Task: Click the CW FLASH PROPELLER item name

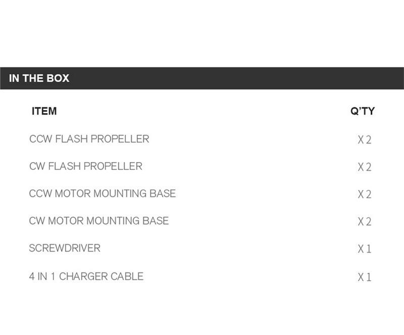Action: coord(86,166)
